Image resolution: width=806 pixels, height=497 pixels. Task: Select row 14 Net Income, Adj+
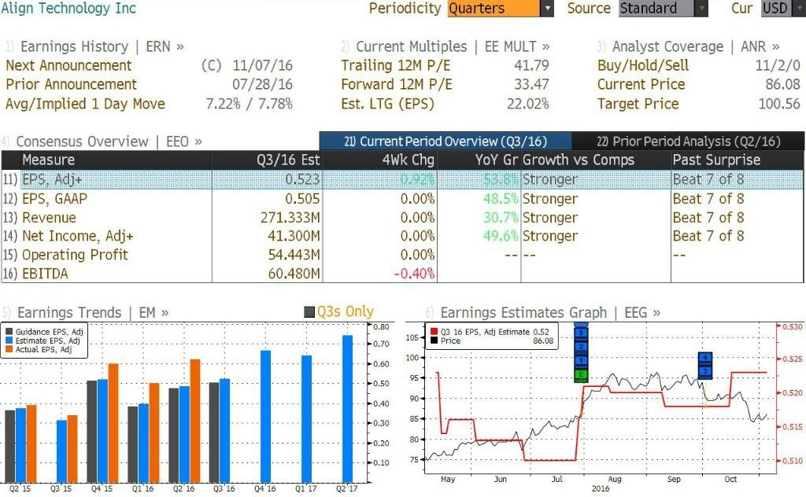(402, 236)
